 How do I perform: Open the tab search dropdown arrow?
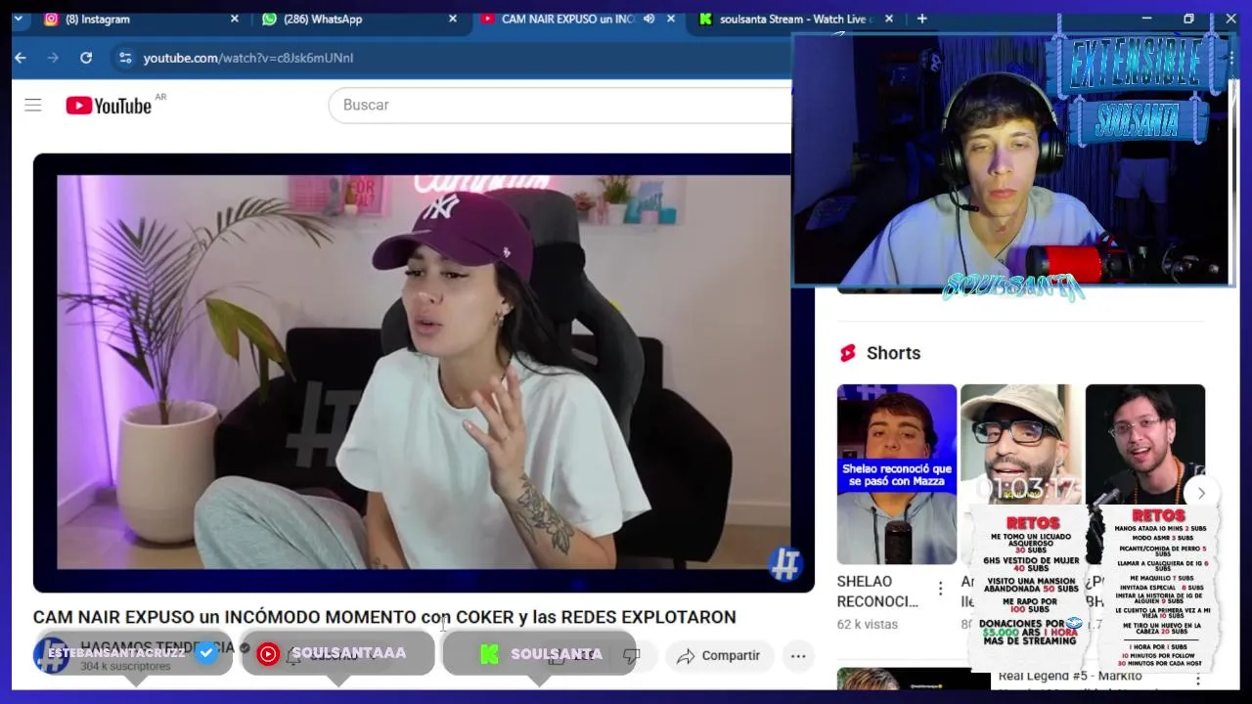(18, 19)
